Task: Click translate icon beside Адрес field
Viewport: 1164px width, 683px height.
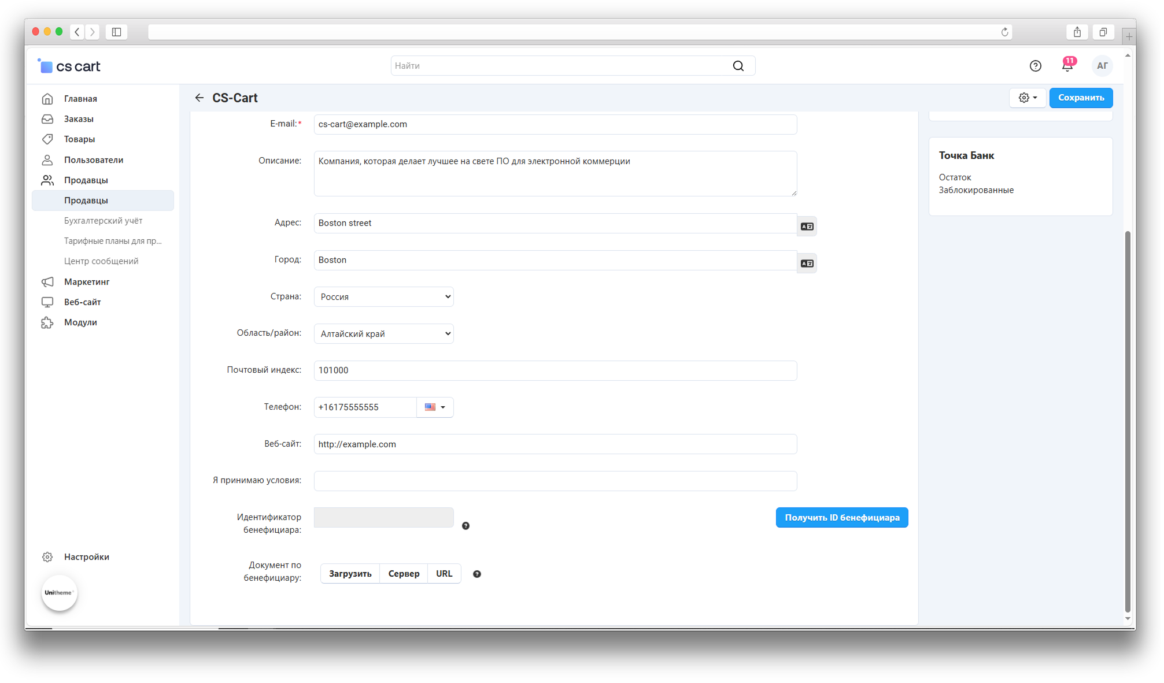Action: pos(807,227)
